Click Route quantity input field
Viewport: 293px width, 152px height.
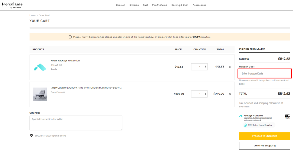click(x=200, y=67)
